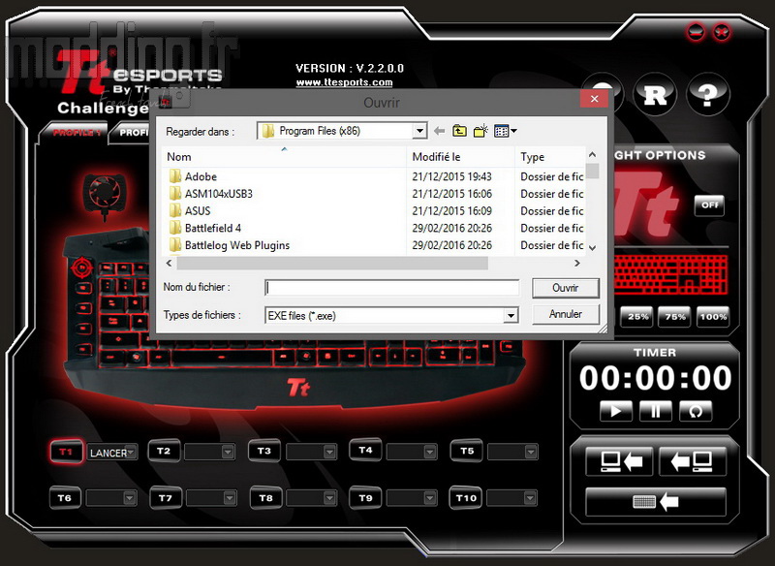775x566 pixels.
Task: Open the T5 assignment dropdown
Action: 531,452
